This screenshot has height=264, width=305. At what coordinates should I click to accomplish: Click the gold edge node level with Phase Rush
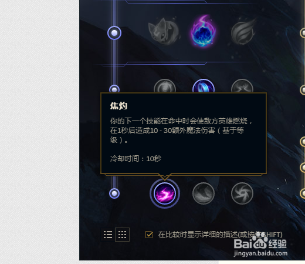303,33
